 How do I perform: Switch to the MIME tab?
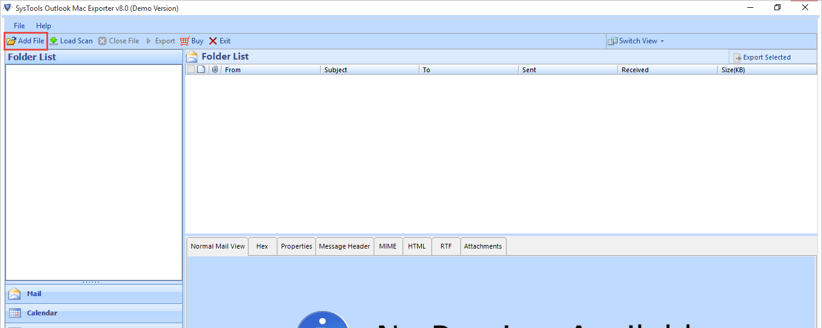point(388,246)
